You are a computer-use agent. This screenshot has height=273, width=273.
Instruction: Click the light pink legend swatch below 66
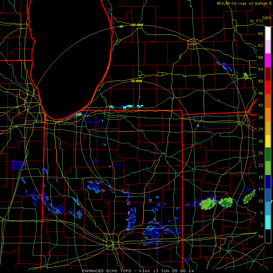[x=268, y=47]
